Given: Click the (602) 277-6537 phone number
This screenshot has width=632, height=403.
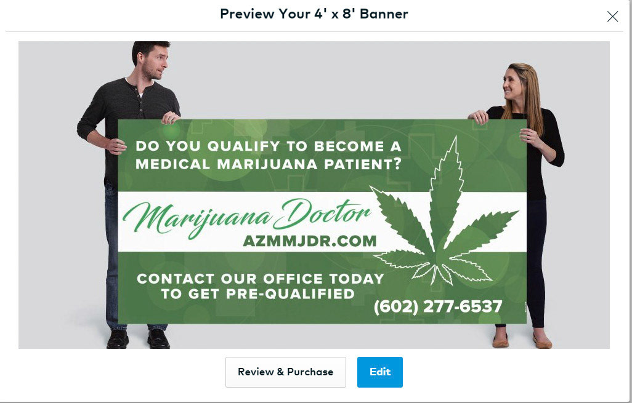Looking at the screenshot, I should tap(438, 306).
